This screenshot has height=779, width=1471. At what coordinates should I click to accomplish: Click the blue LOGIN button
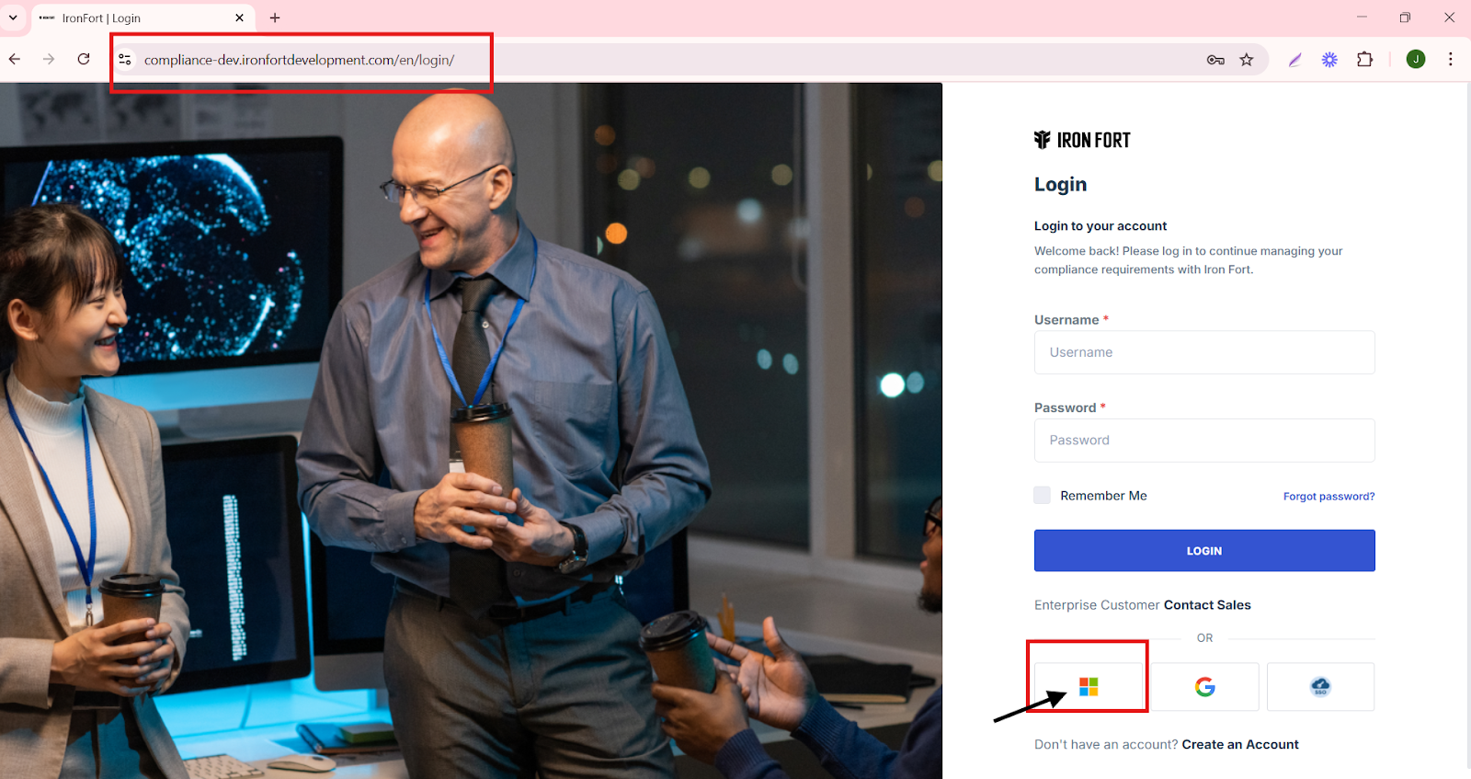click(1204, 550)
